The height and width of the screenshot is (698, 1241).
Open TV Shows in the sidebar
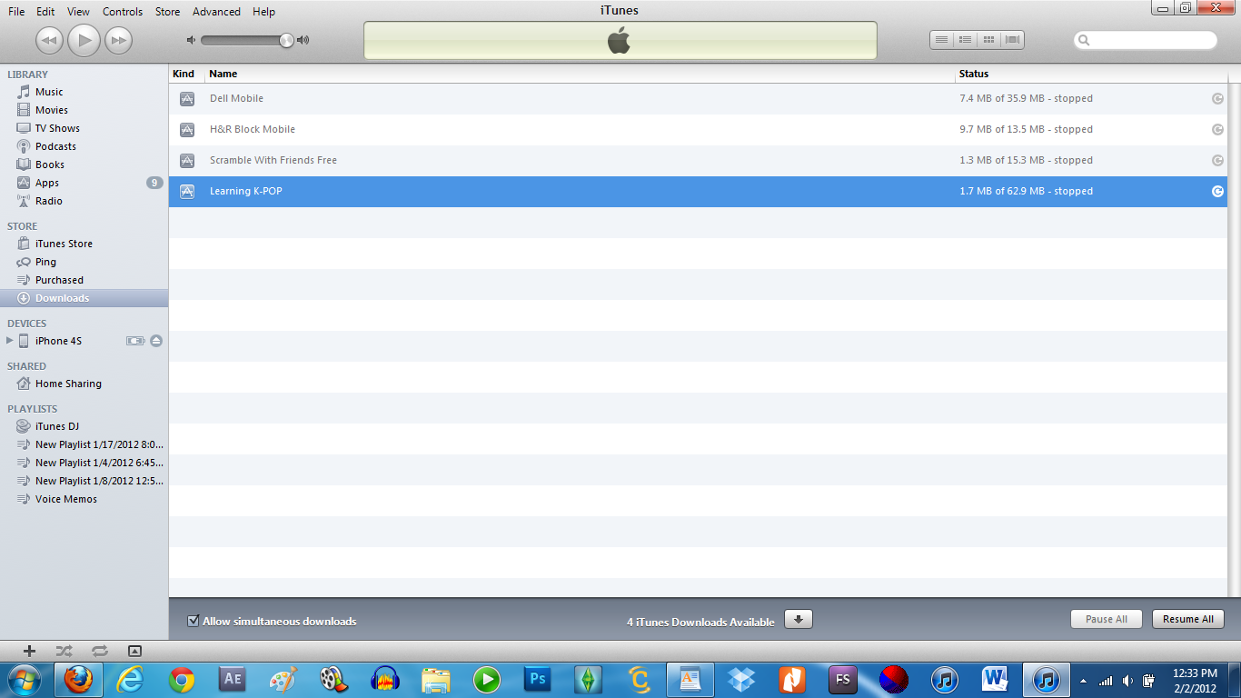pos(57,128)
